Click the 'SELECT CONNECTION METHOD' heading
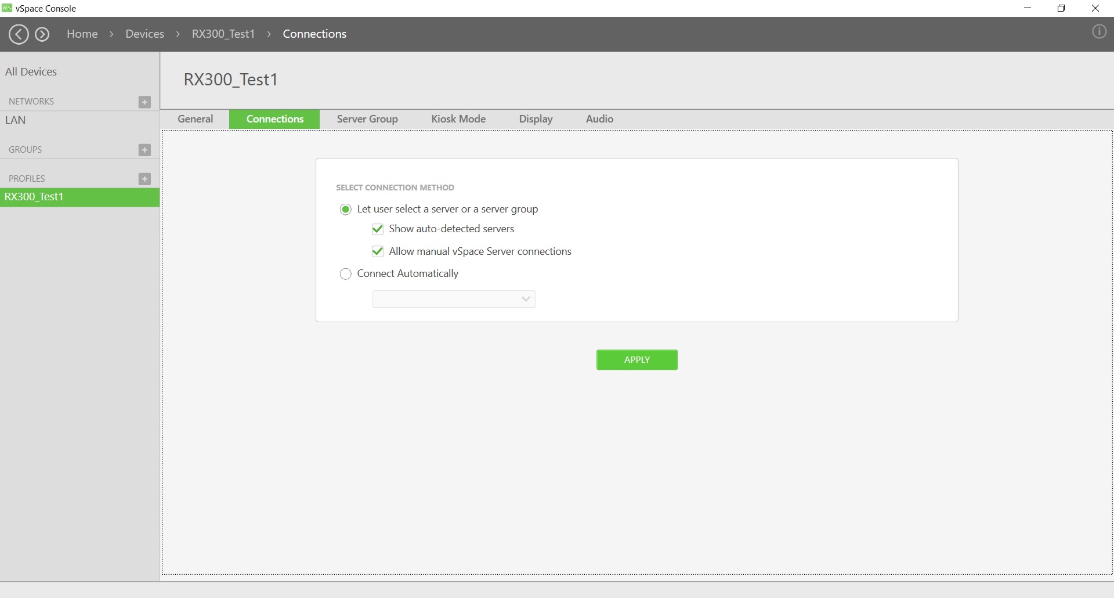This screenshot has width=1114, height=598. coord(395,188)
